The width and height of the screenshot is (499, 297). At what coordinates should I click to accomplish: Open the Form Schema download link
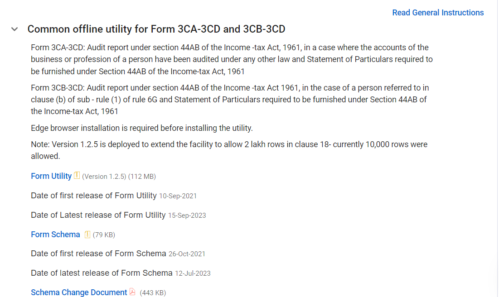55,235
